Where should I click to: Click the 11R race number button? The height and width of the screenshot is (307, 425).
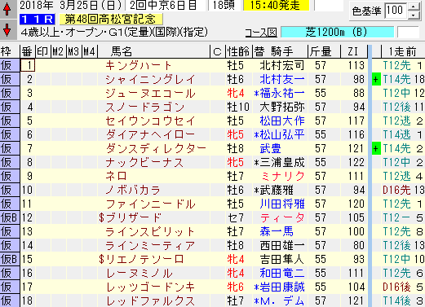coord(38,19)
